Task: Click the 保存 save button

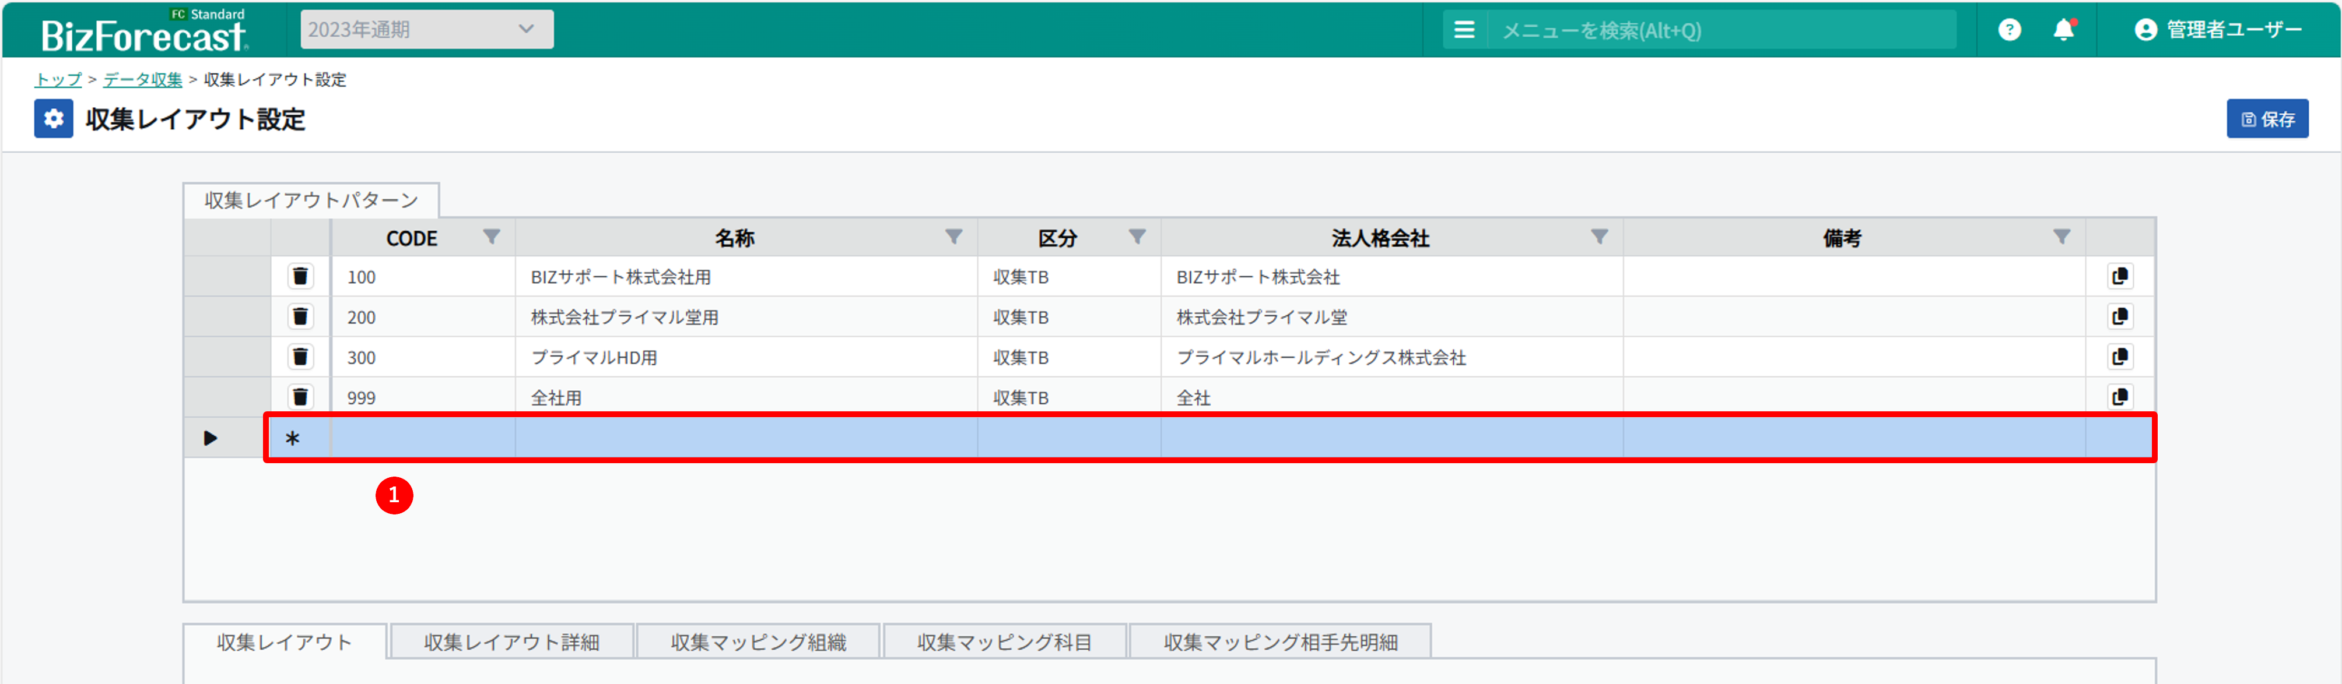Action: pyautogui.click(x=2267, y=119)
